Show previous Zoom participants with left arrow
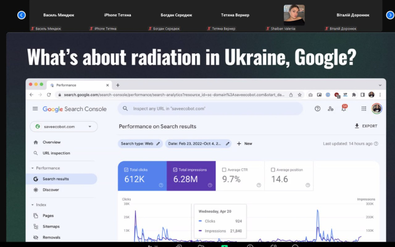Screen dimensions: 395x247 [21, 15]
